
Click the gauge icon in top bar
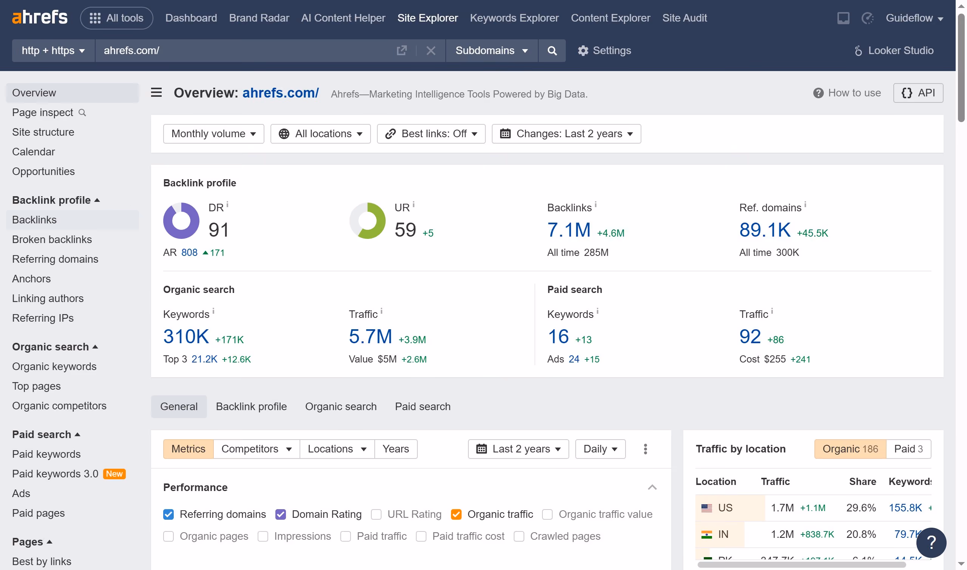point(867,18)
